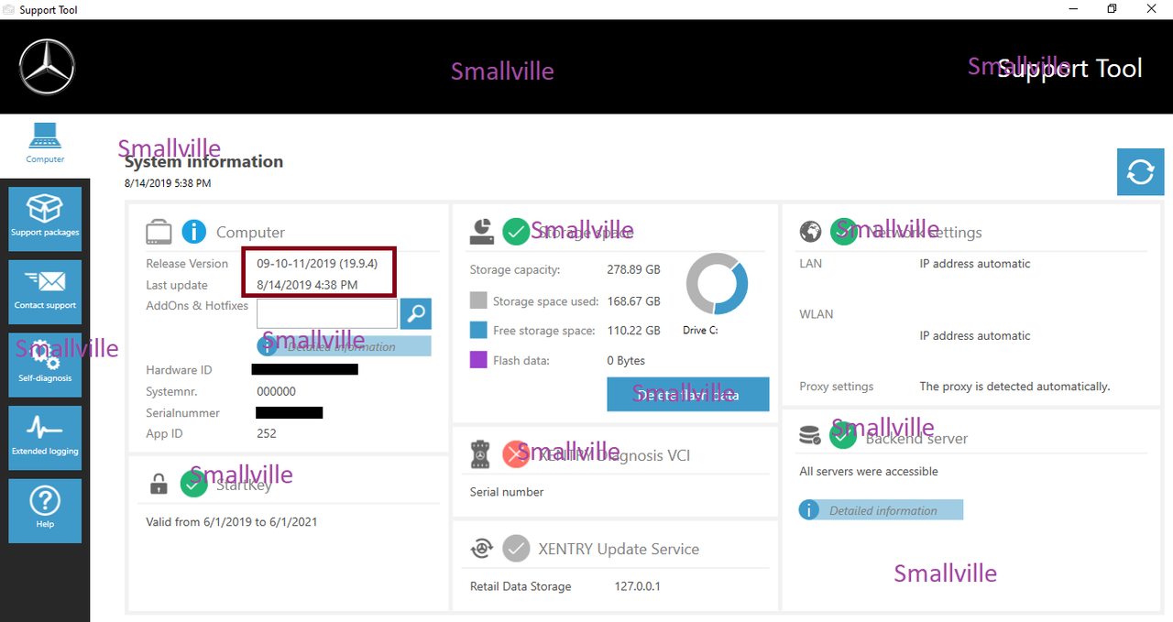The height and width of the screenshot is (622, 1173).
Task: Click 'The proxy is detected automatically.' text
Action: click(x=1014, y=387)
